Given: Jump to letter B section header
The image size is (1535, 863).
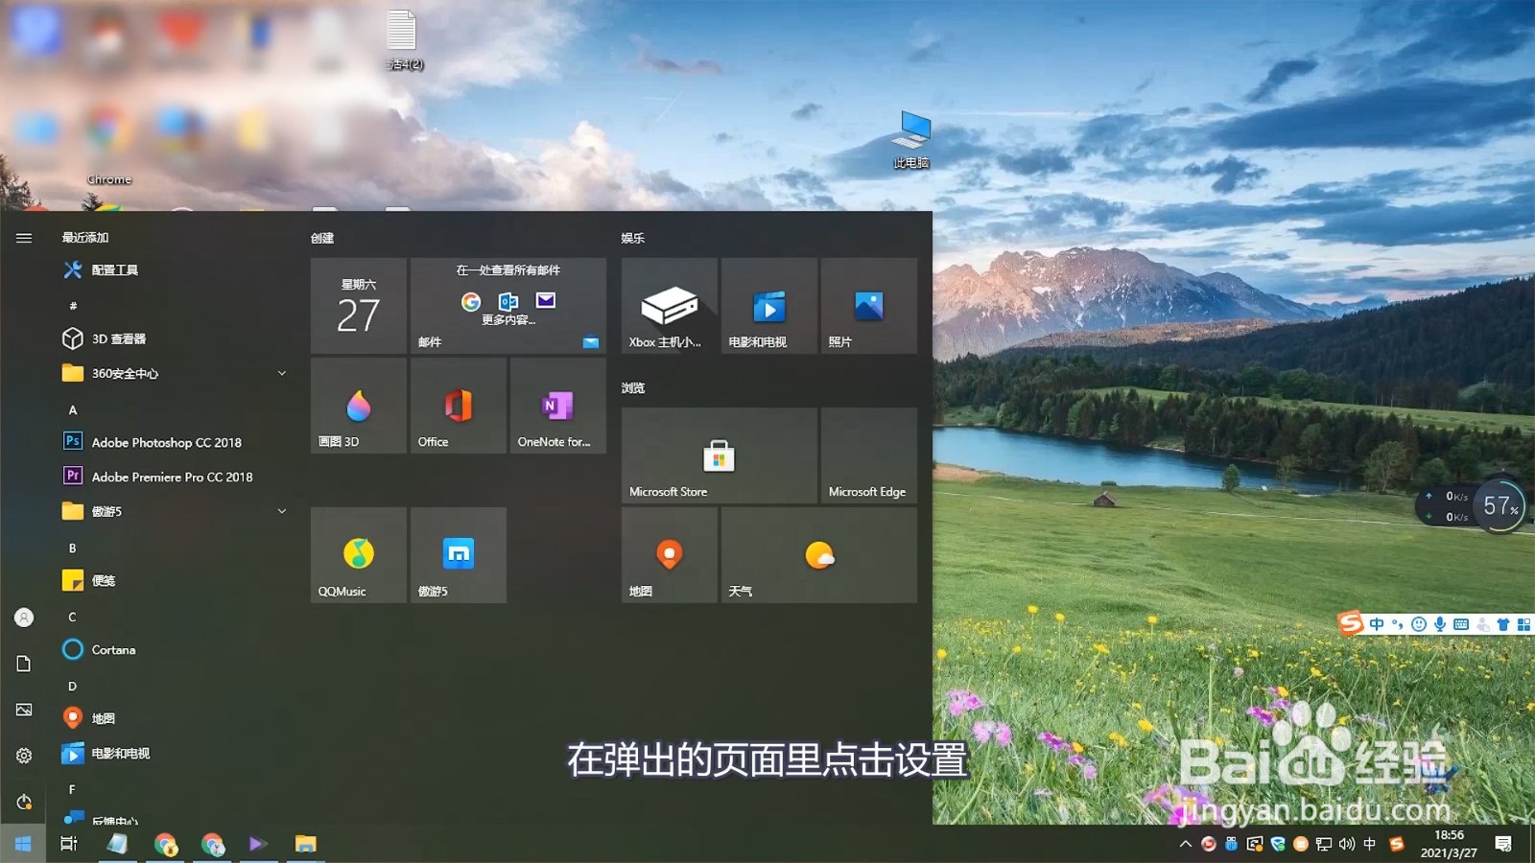Looking at the screenshot, I should tap(73, 548).
